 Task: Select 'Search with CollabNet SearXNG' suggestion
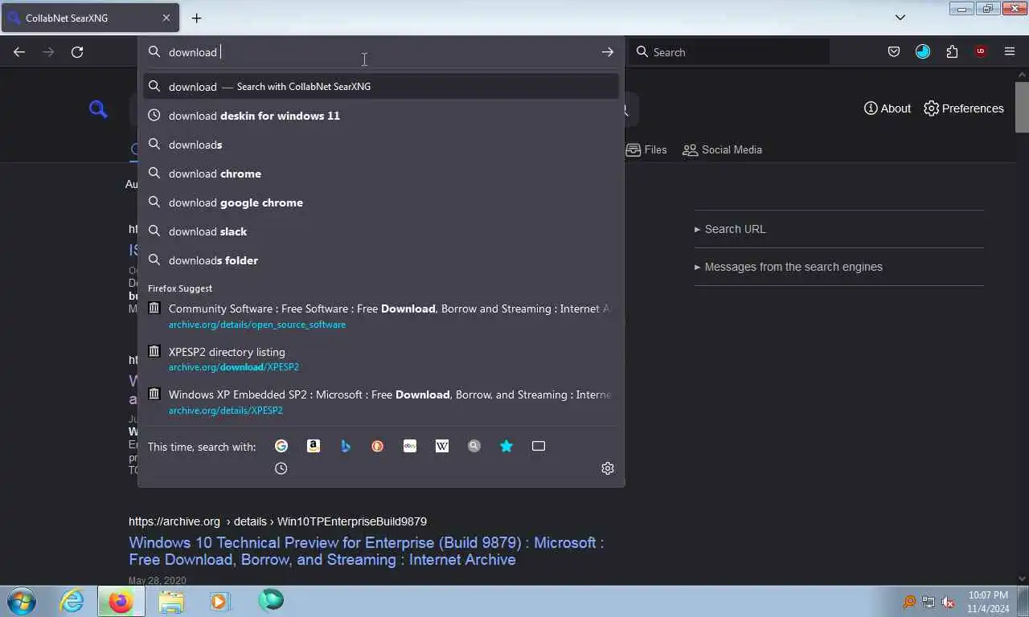coord(381,87)
